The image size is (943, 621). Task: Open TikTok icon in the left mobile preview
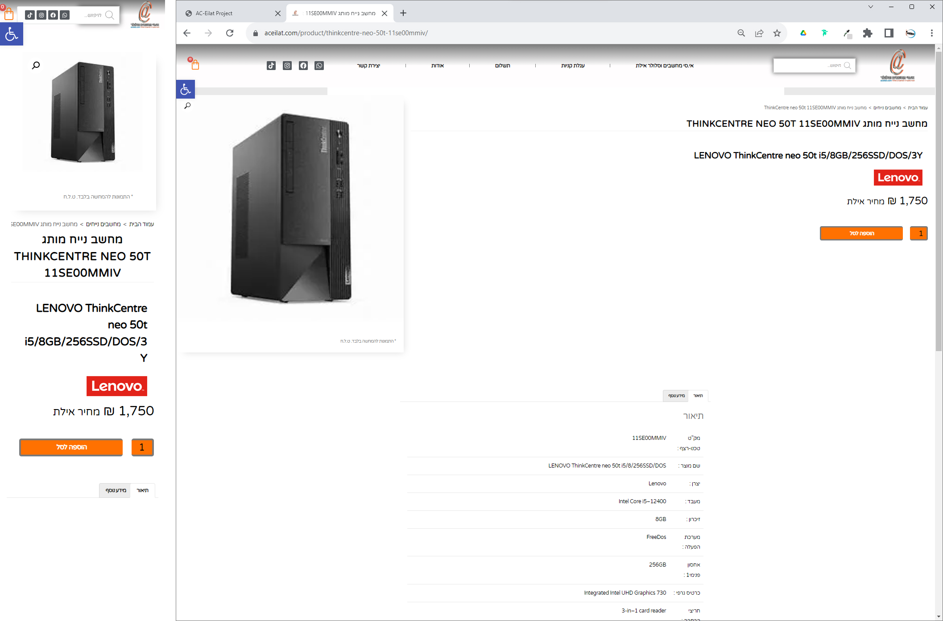pos(30,15)
